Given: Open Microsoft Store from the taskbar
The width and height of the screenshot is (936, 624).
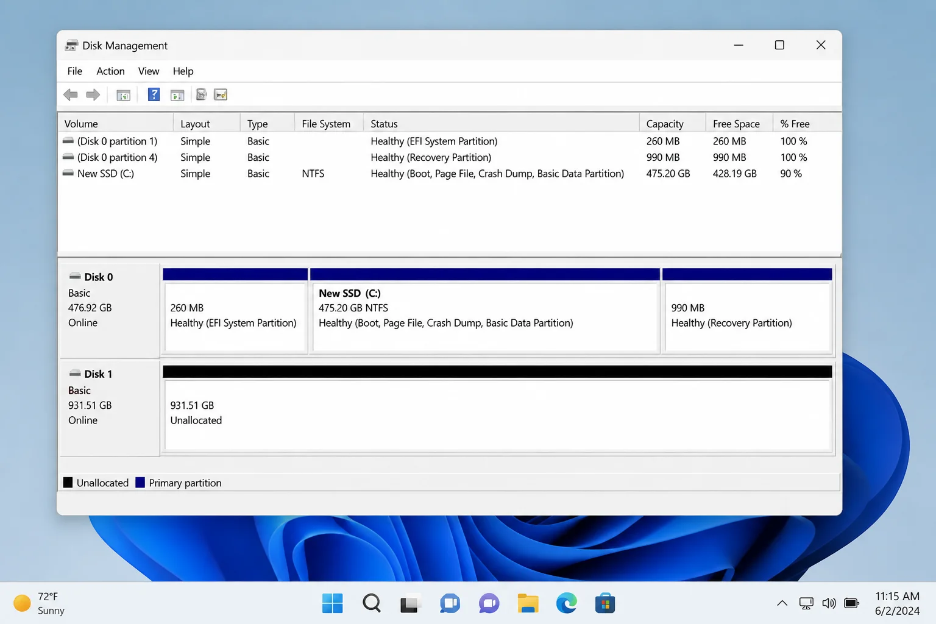Looking at the screenshot, I should 605,603.
